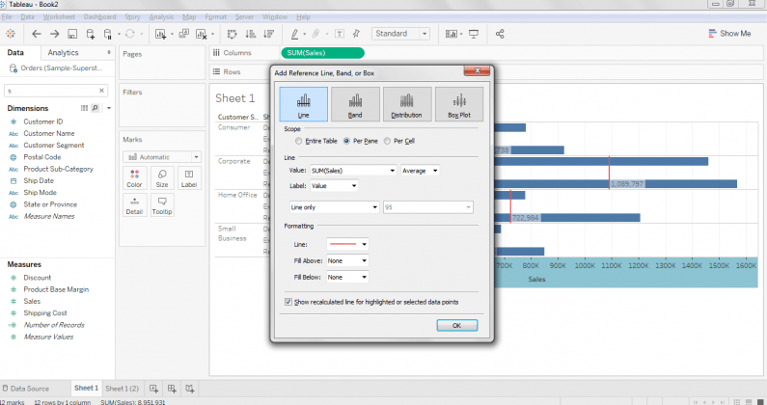The height and width of the screenshot is (405, 767).
Task: Open the Fill Below None dropdown
Action: [x=347, y=277]
